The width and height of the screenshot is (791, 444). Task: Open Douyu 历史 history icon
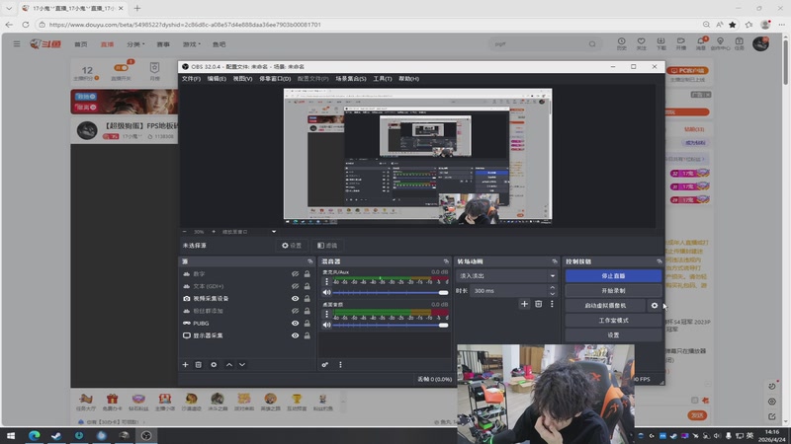(622, 43)
